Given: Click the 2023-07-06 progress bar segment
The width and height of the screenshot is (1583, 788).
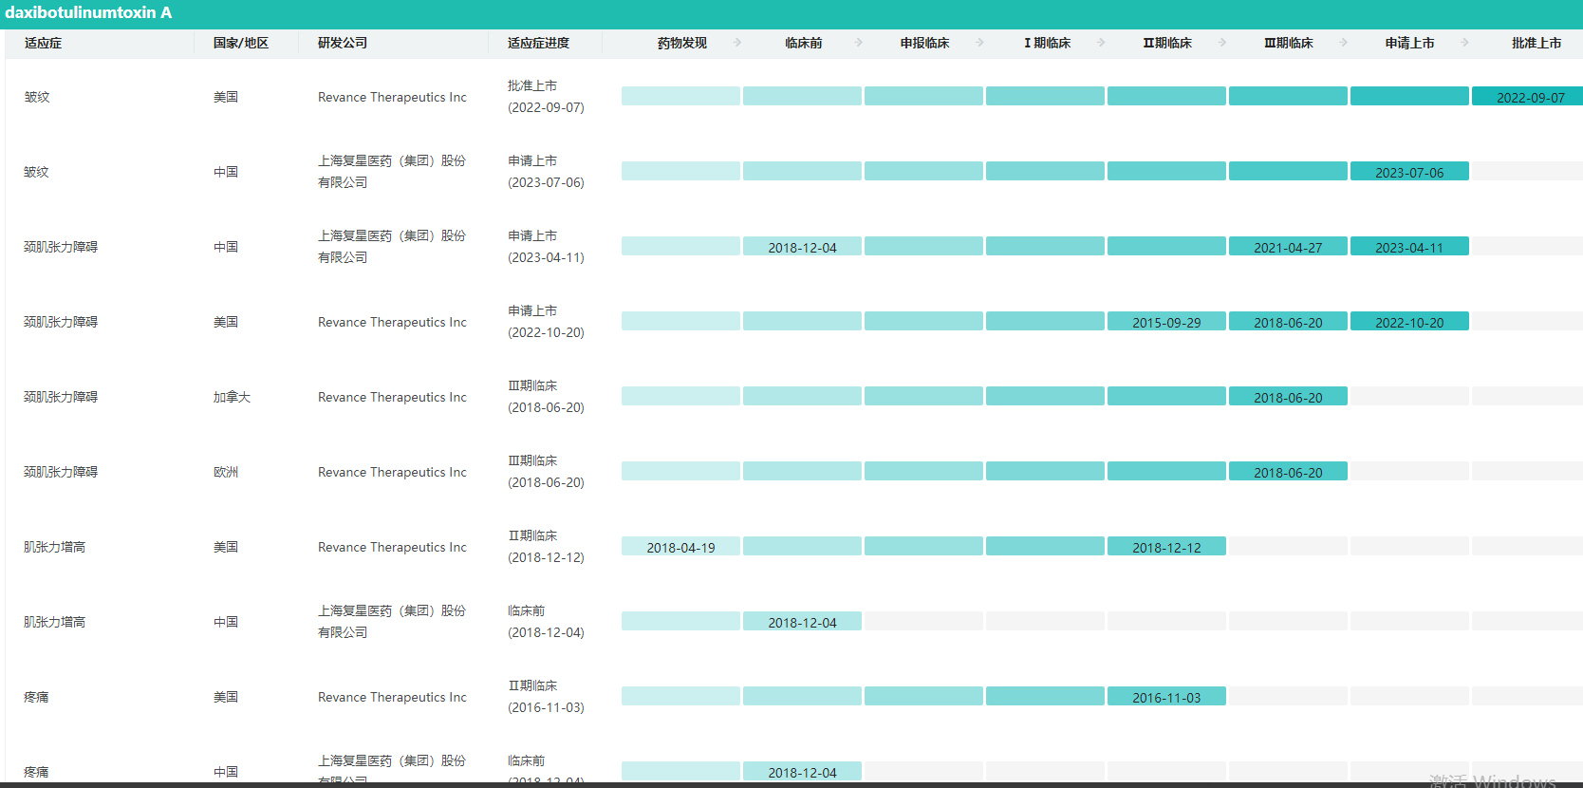Looking at the screenshot, I should [x=1409, y=172].
